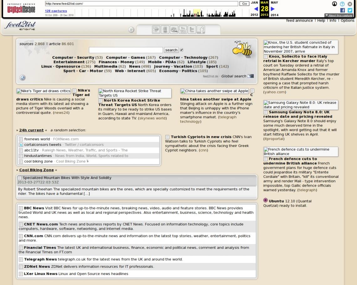Viewport: 357px width, 285px height.
Task: Open the Cool Biking Zone heading link
Action: [36, 170]
